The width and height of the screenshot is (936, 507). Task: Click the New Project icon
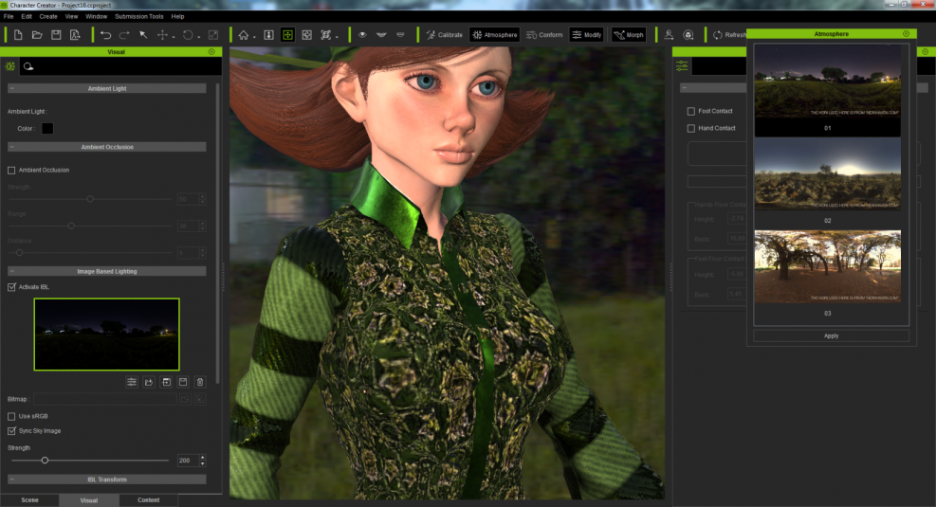tap(18, 35)
